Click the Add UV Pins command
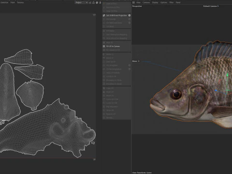The width and height of the screenshot is (232, 174). [x=111, y=3]
